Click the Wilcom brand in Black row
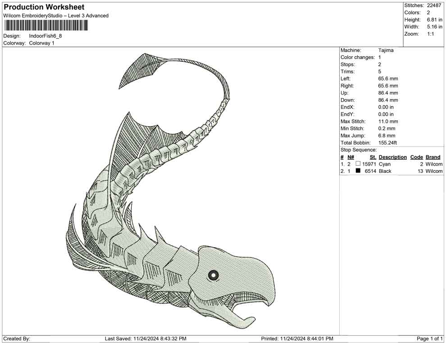This screenshot has height=343, width=446. tap(434, 171)
